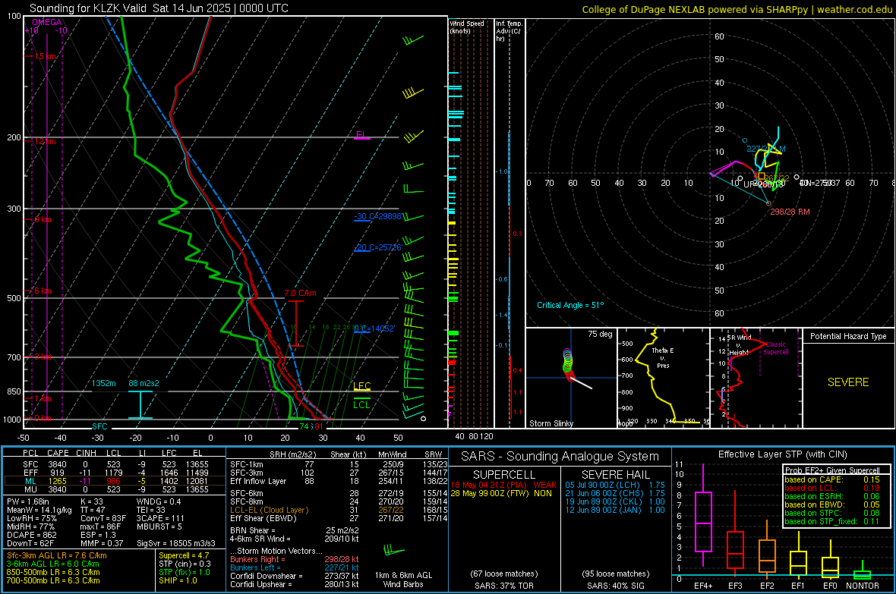Click the magenta OMEGA label

pos(47,22)
